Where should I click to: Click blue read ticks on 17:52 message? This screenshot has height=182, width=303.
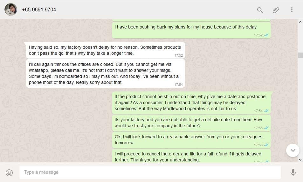266,35
